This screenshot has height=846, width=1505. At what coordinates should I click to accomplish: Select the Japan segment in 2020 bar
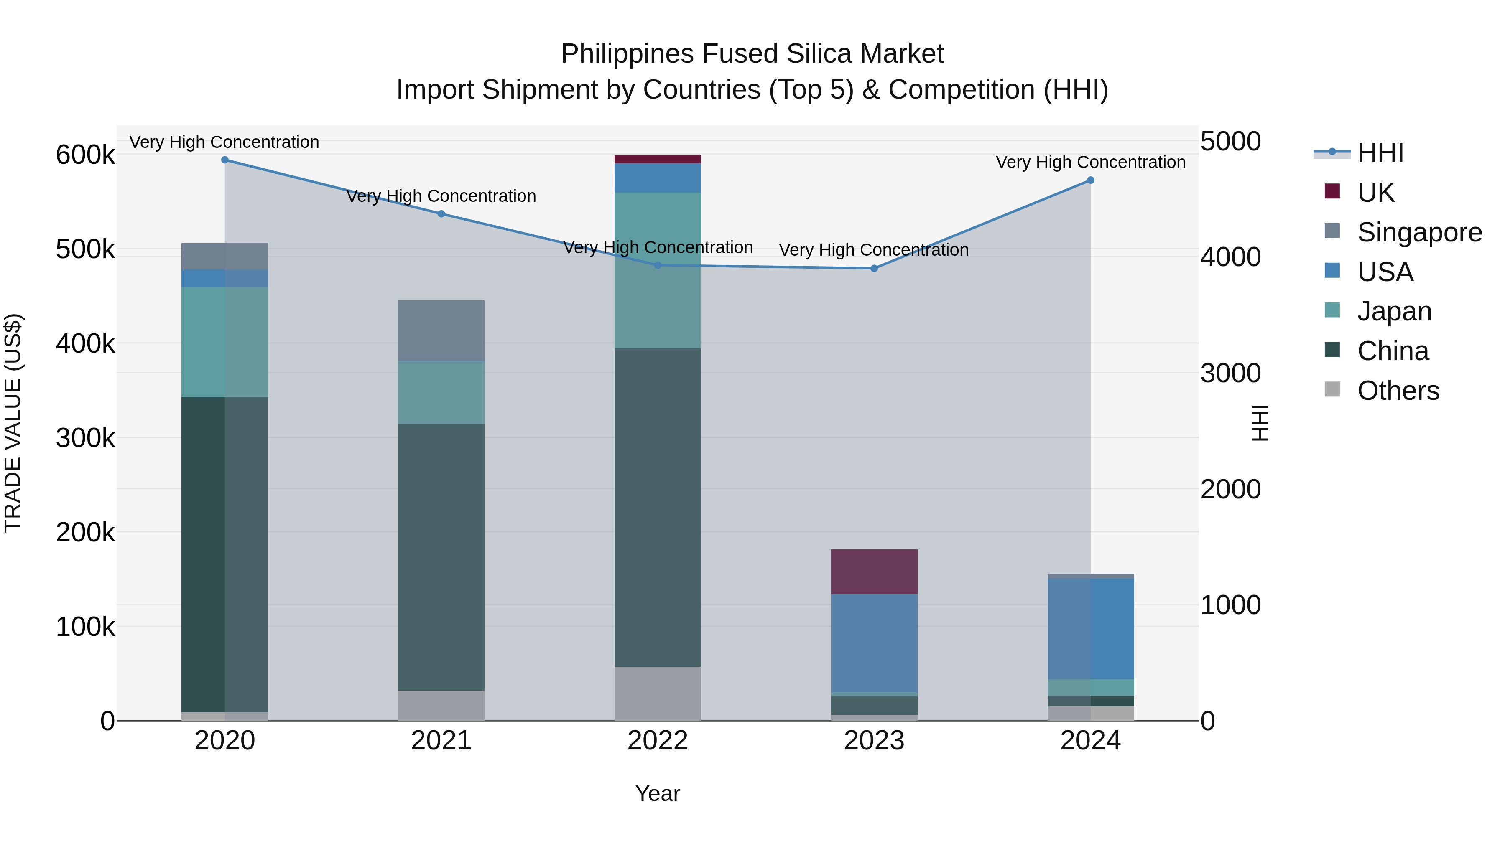click(x=225, y=342)
